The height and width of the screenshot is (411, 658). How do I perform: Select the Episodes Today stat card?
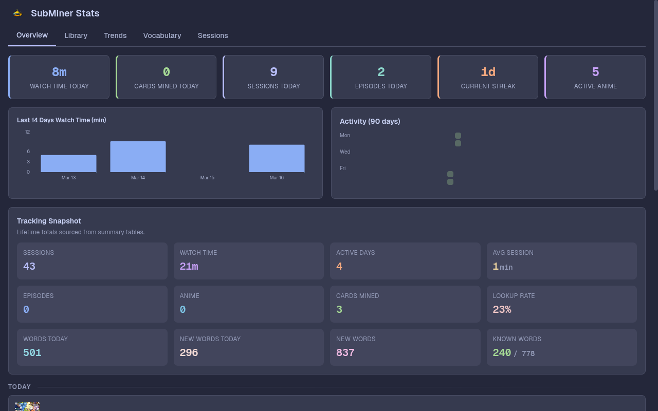click(x=380, y=77)
